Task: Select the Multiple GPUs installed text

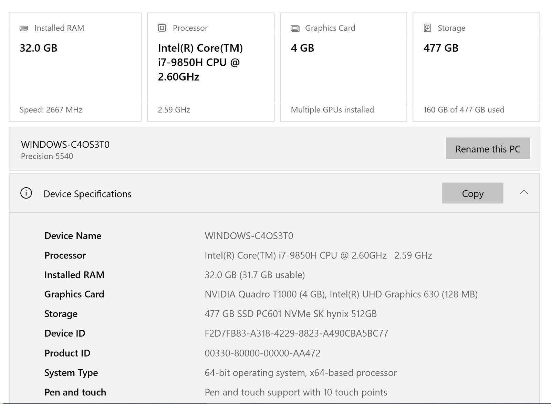Action: (332, 110)
